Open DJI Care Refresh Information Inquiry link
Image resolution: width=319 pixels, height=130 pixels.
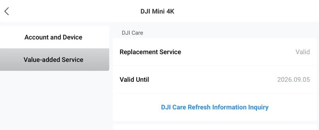(x=215, y=107)
